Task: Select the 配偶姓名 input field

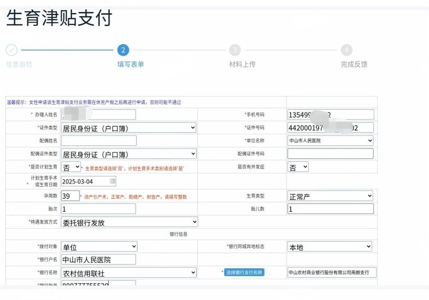Action: pos(99,140)
